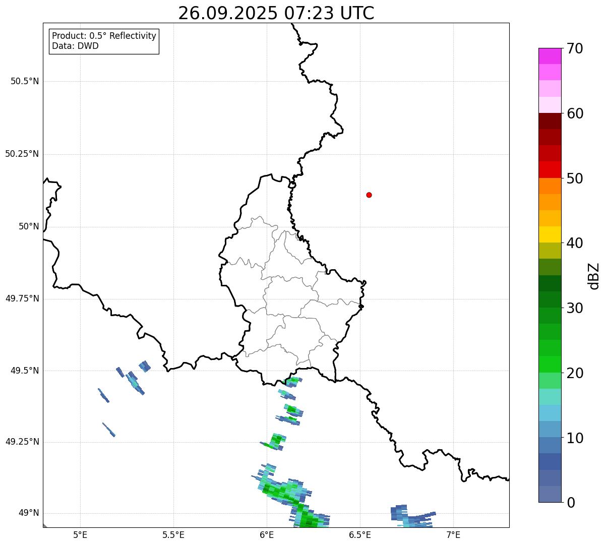Click the colorbar tick label 30
The image size is (606, 545).
(575, 308)
